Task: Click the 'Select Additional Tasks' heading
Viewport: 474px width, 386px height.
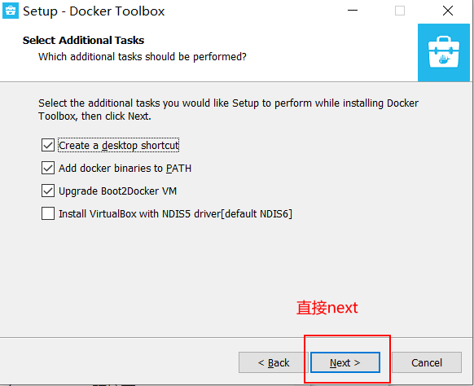Action: coord(83,40)
